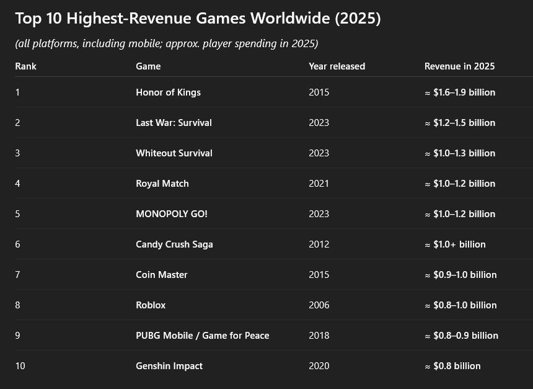Image resolution: width=533 pixels, height=389 pixels.
Task: Click the "Year released" column header
Action: pyautogui.click(x=337, y=66)
